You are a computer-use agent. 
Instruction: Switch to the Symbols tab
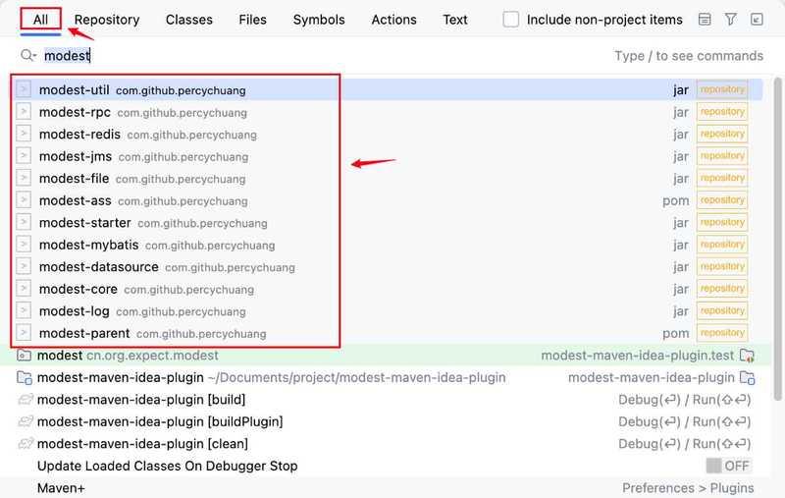(x=319, y=20)
